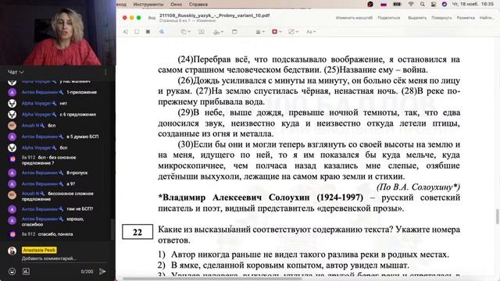This screenshot has height=281, width=500.
Task: Open Control Center in the menu bar
Action: click(x=434, y=5)
